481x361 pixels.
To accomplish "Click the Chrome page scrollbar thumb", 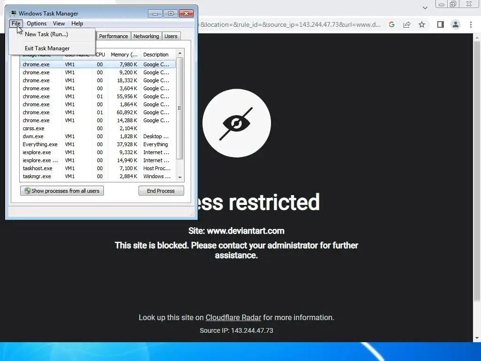I will pyautogui.click(x=477, y=171).
